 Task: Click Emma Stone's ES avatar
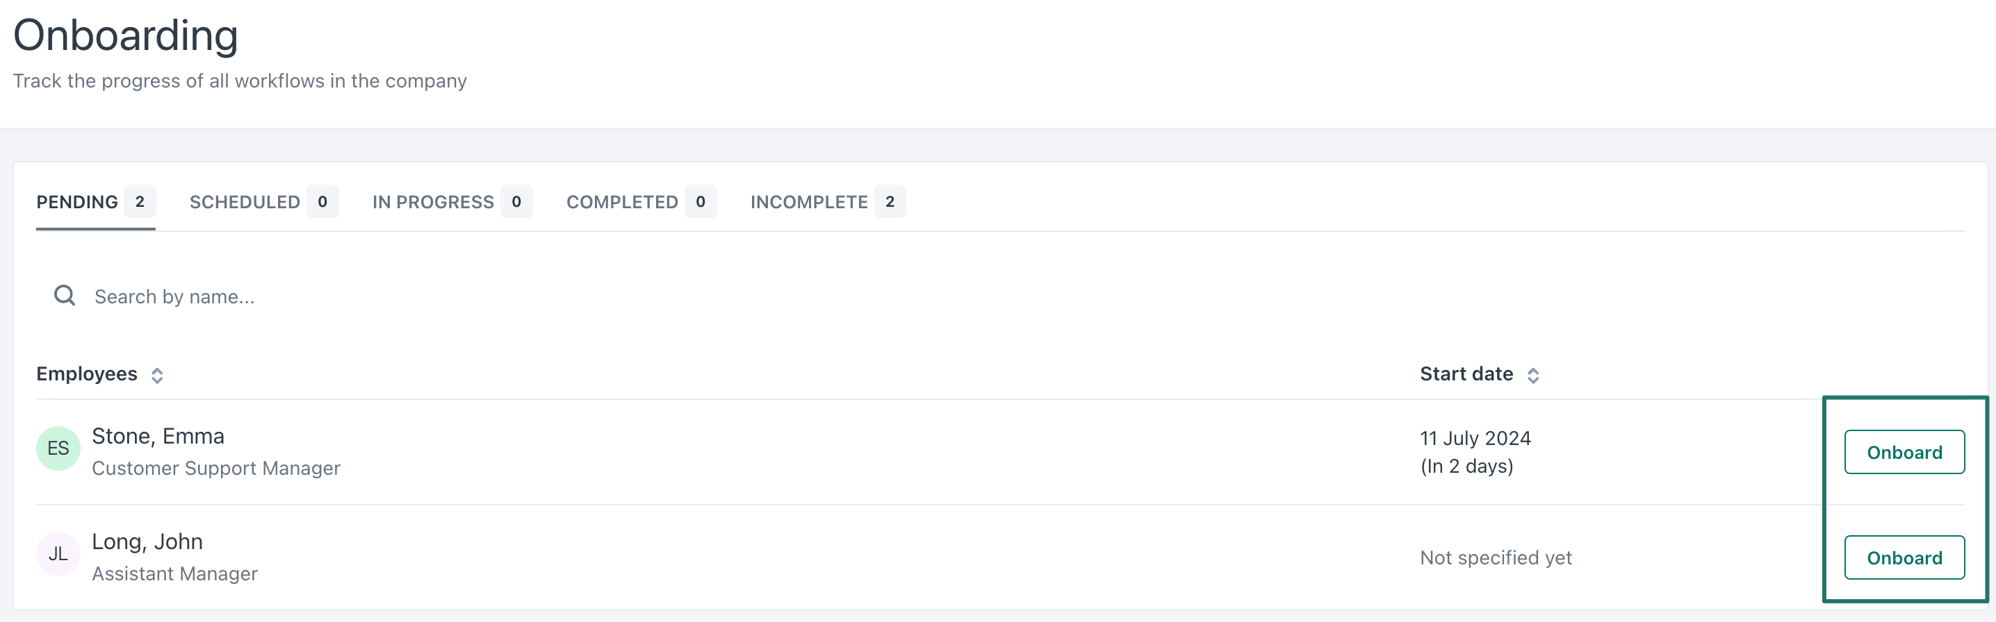point(58,448)
